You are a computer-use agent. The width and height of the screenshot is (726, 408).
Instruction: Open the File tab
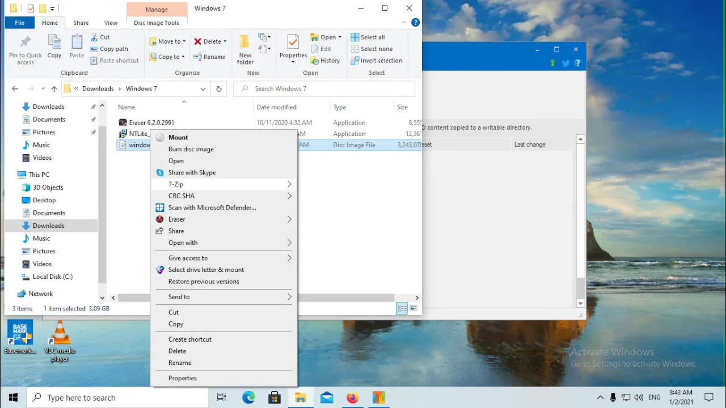point(20,23)
